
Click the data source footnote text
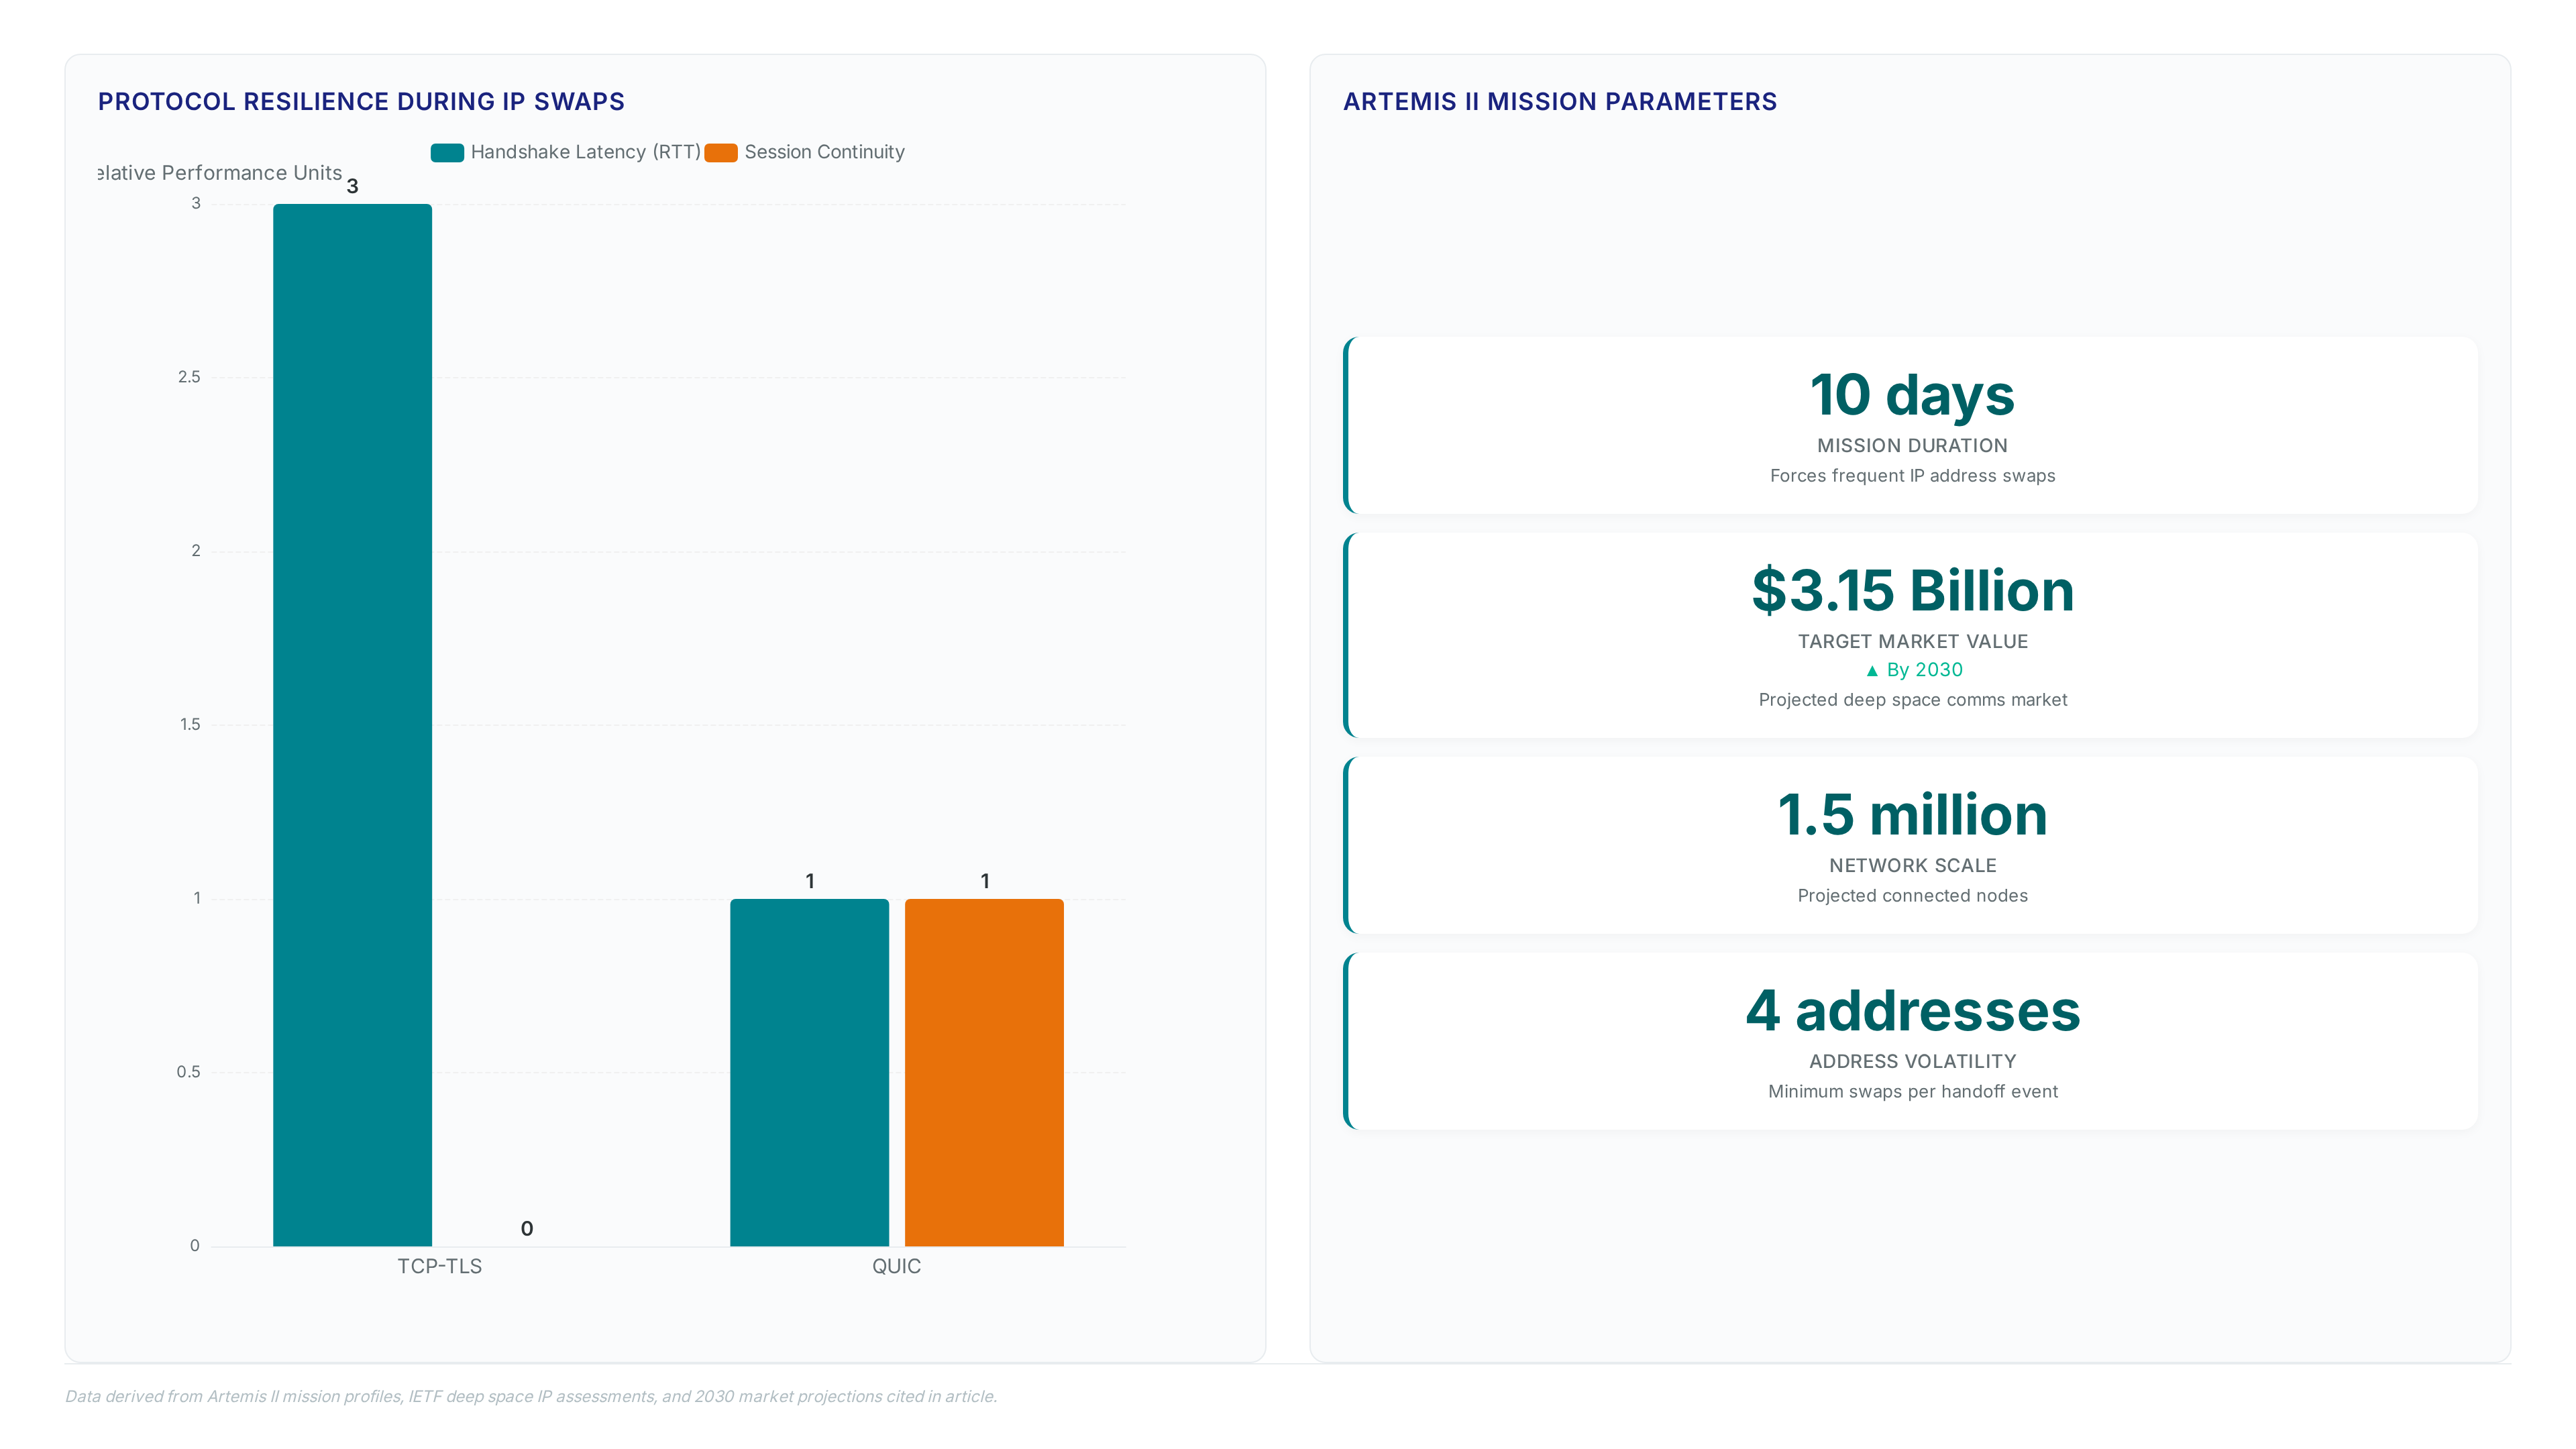pyautogui.click(x=531, y=1396)
